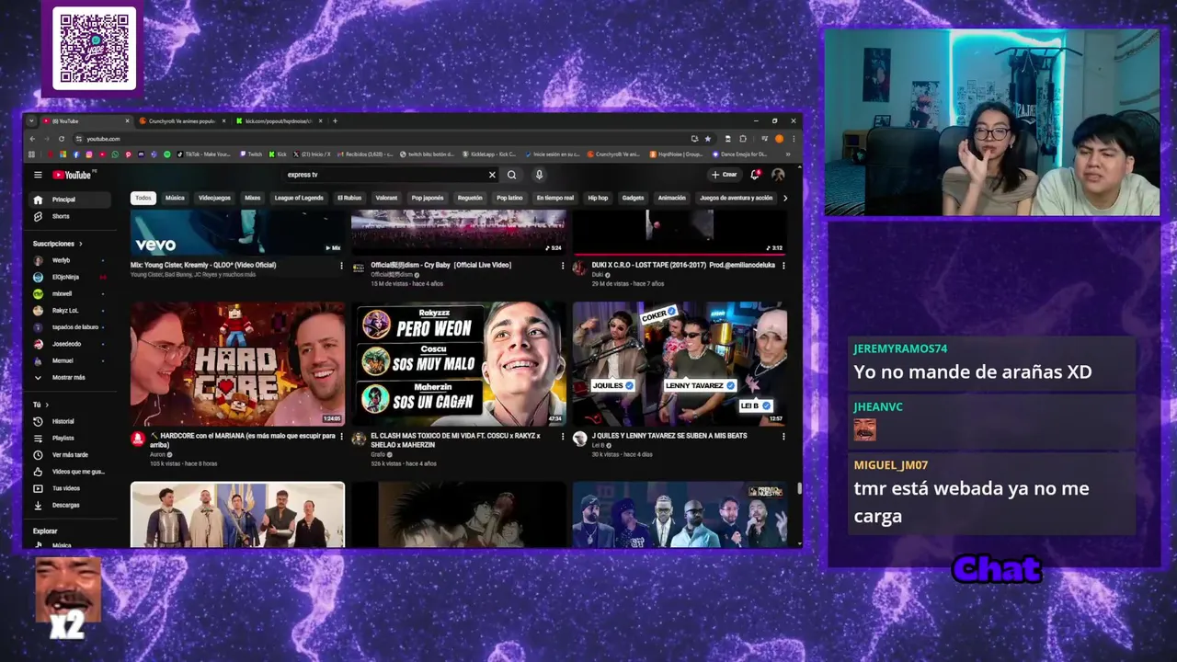This screenshot has height=662, width=1177.
Task: Open a new browser tab
Action: pyautogui.click(x=335, y=121)
